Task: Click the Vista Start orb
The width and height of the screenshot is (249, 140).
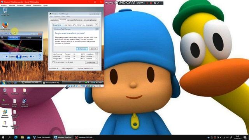Action: 4,82
